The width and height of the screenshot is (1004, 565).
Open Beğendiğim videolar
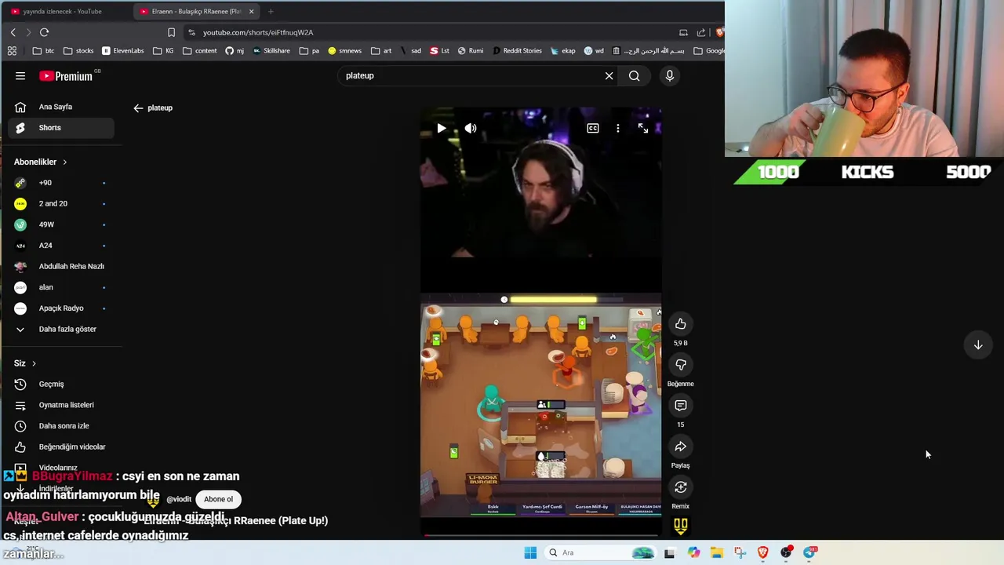click(61, 447)
